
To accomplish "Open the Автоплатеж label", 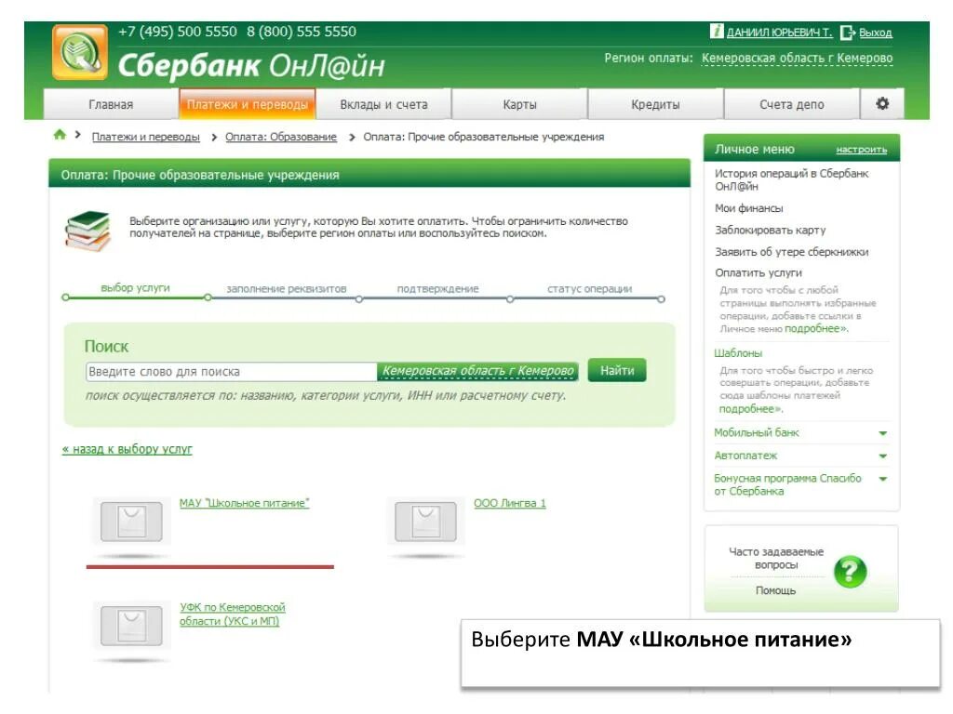I will [x=745, y=456].
